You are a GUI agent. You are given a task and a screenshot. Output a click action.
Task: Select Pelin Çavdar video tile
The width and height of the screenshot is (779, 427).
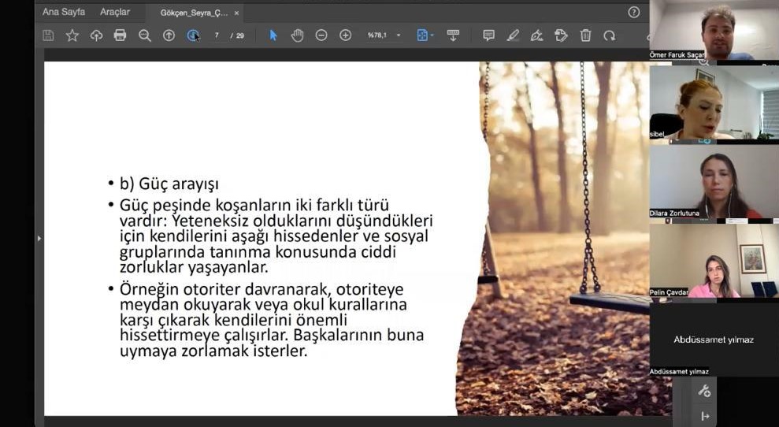(714, 261)
